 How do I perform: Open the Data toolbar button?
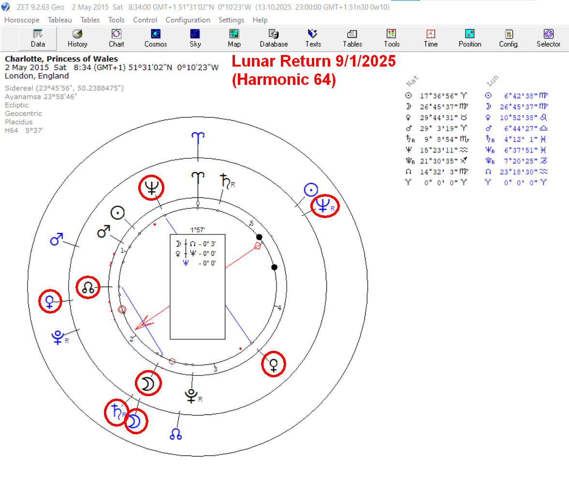pos(38,39)
